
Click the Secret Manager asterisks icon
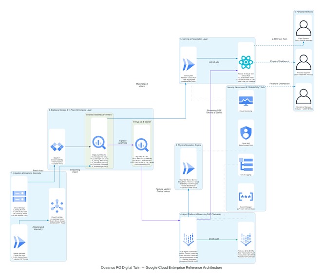(246, 196)
